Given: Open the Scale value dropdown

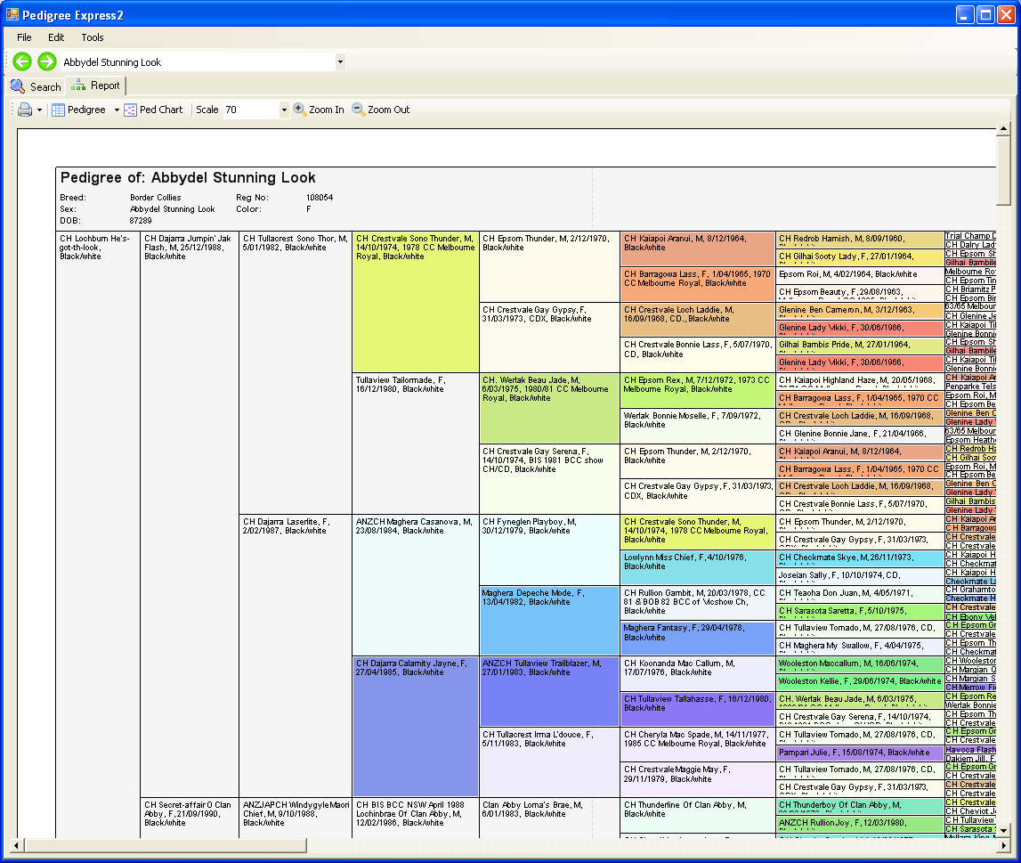Looking at the screenshot, I should click(x=284, y=110).
